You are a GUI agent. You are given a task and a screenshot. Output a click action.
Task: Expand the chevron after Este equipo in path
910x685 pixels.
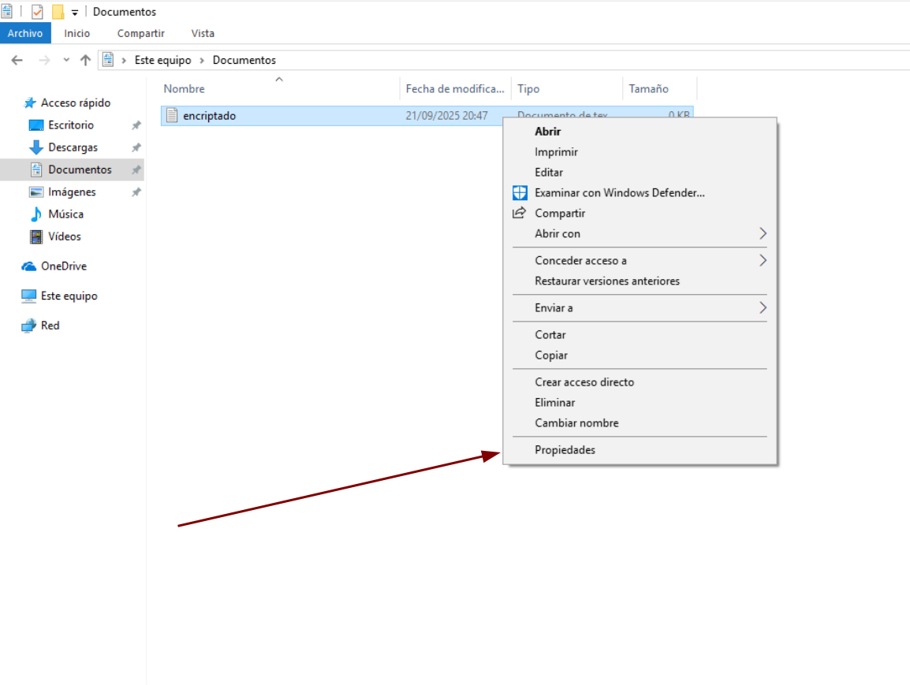202,61
